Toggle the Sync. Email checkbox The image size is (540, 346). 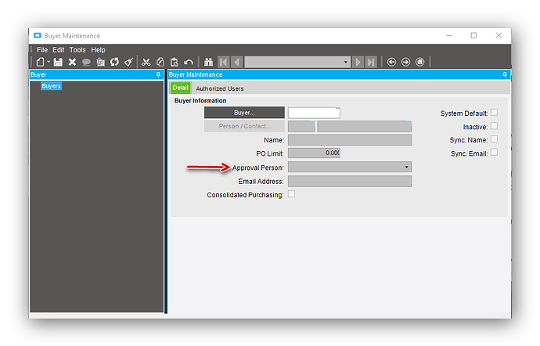click(x=494, y=153)
